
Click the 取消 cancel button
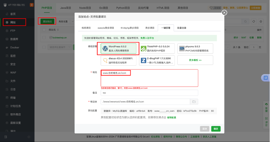click(x=205, y=129)
